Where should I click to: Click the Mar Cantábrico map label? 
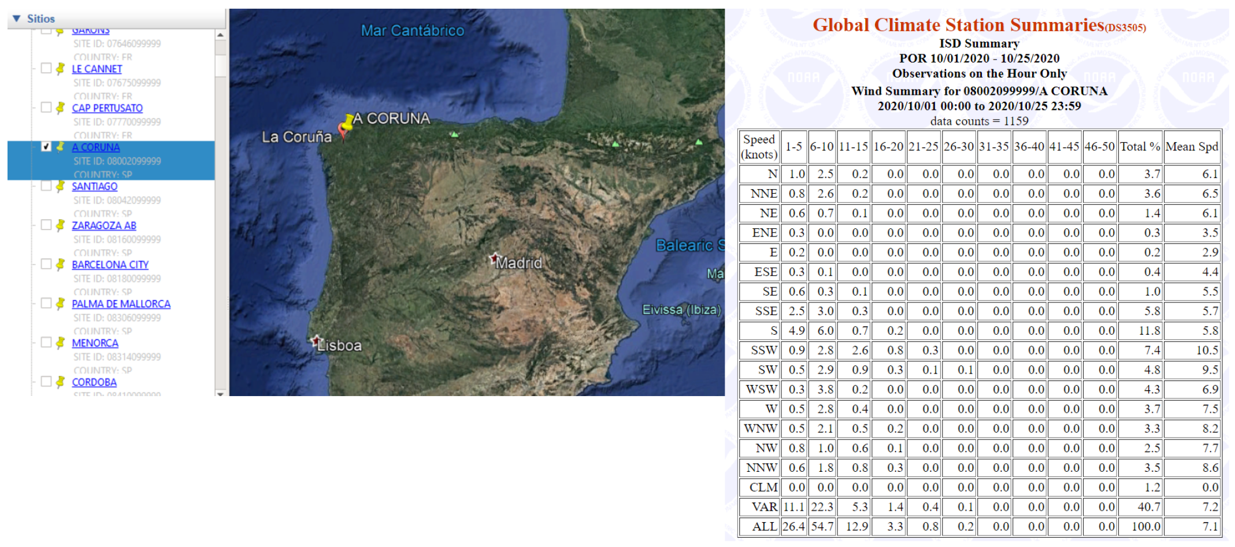click(413, 31)
